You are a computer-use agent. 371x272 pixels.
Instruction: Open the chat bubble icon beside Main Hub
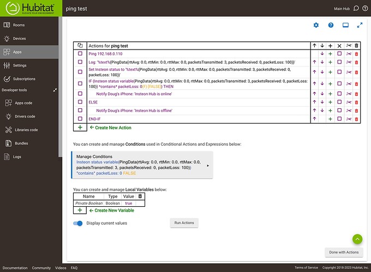point(356,9)
